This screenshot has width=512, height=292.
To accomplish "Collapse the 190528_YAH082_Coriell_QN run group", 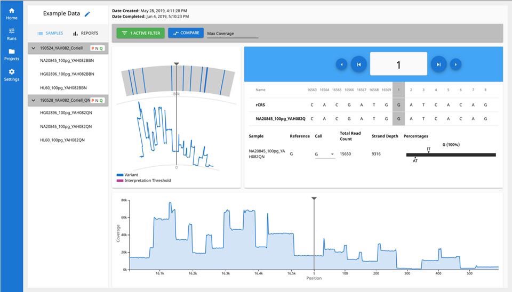I will point(33,101).
